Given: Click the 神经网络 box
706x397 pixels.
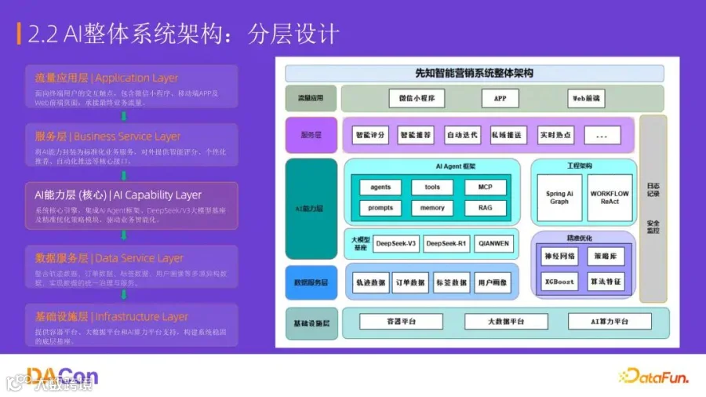Looking at the screenshot, I should click(x=559, y=256).
